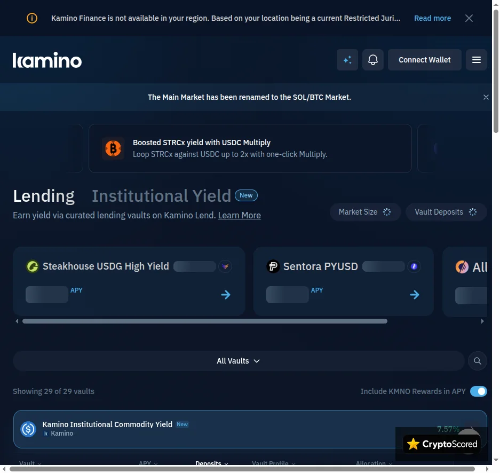The height and width of the screenshot is (473, 500).
Task: Click the Vault Deposits pill
Action: (446, 212)
